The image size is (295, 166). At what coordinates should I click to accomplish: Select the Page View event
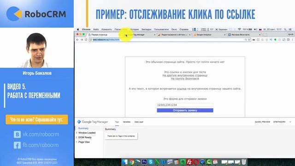point(84,142)
